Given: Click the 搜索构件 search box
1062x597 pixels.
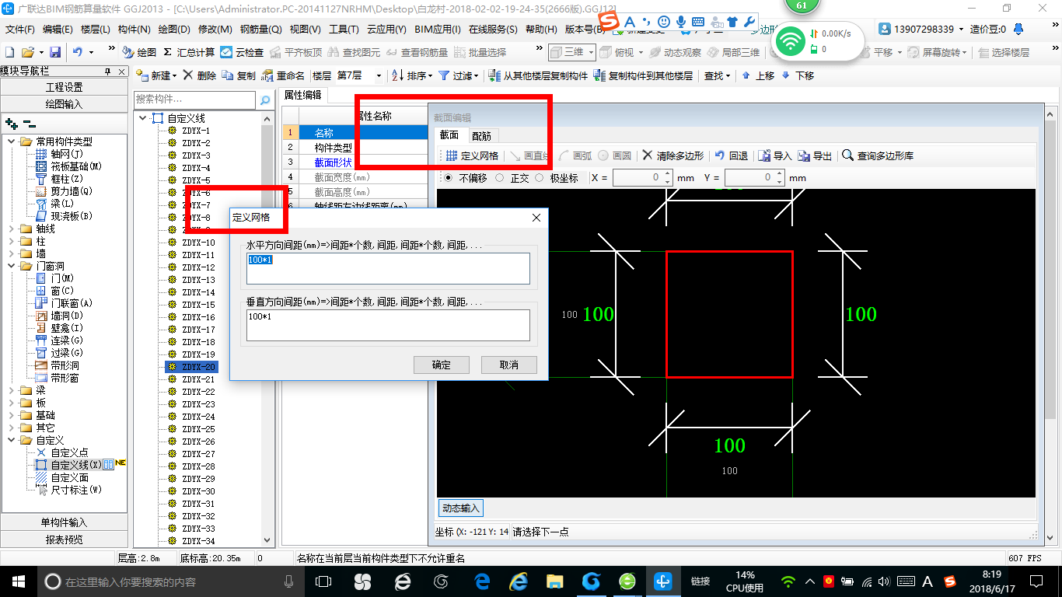Looking at the screenshot, I should pyautogui.click(x=194, y=99).
